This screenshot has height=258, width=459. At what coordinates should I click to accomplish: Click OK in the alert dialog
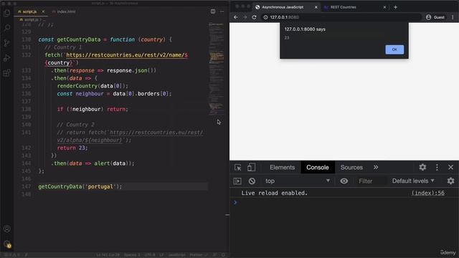pyautogui.click(x=394, y=49)
